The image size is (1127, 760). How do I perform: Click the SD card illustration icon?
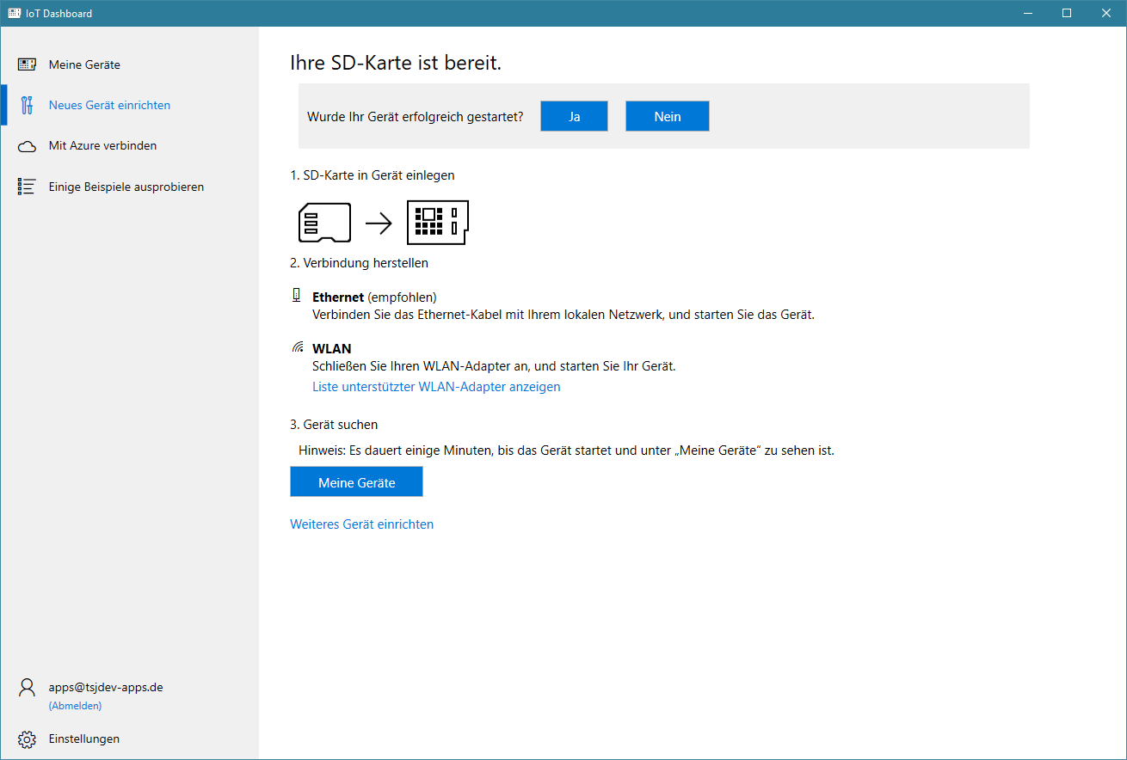pyautogui.click(x=324, y=224)
